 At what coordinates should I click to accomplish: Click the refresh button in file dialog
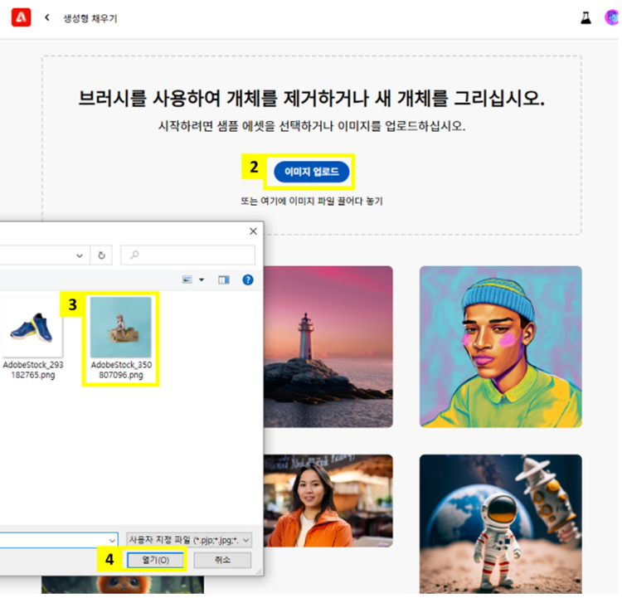101,255
